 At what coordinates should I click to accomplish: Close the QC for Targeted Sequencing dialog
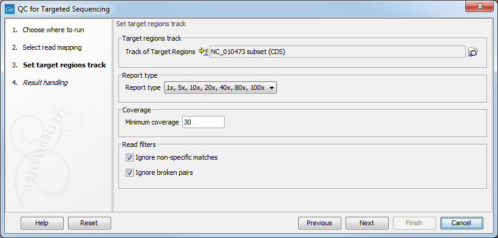(479, 6)
